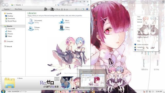This screenshot has height=93, width=165.
Task: Open the Organize dropdown menu
Action: (7, 9)
